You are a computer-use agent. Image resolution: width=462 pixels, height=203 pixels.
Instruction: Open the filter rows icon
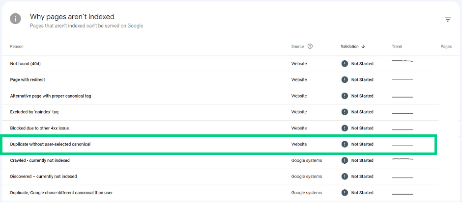[x=448, y=20]
